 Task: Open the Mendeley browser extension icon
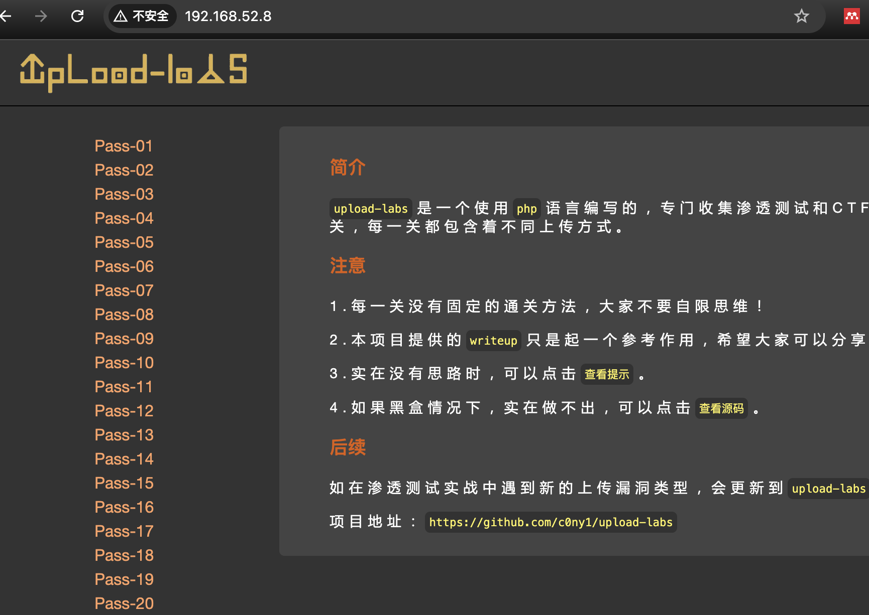(x=852, y=16)
